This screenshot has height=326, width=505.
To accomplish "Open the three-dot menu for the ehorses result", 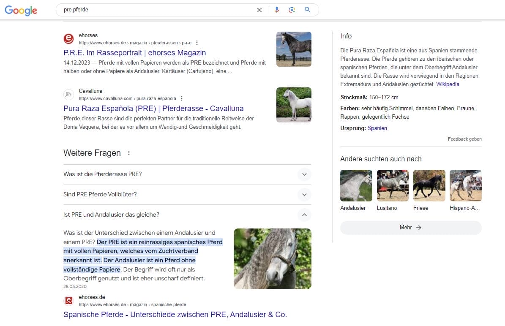I will pos(197,42).
